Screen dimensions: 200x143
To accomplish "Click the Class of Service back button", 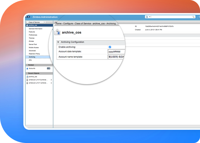I will click(35, 22).
